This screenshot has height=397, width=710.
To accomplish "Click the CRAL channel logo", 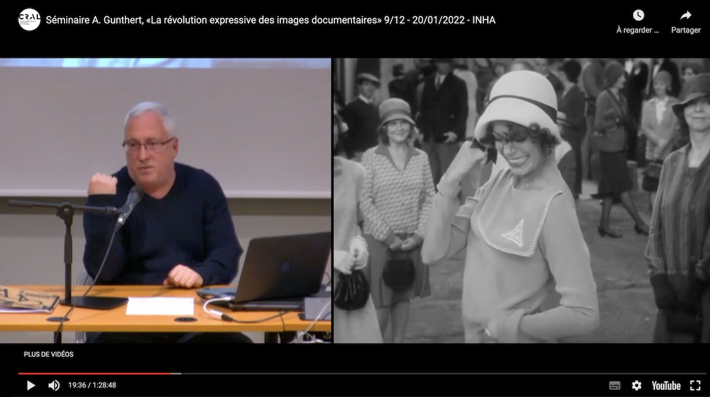I will 30,20.
